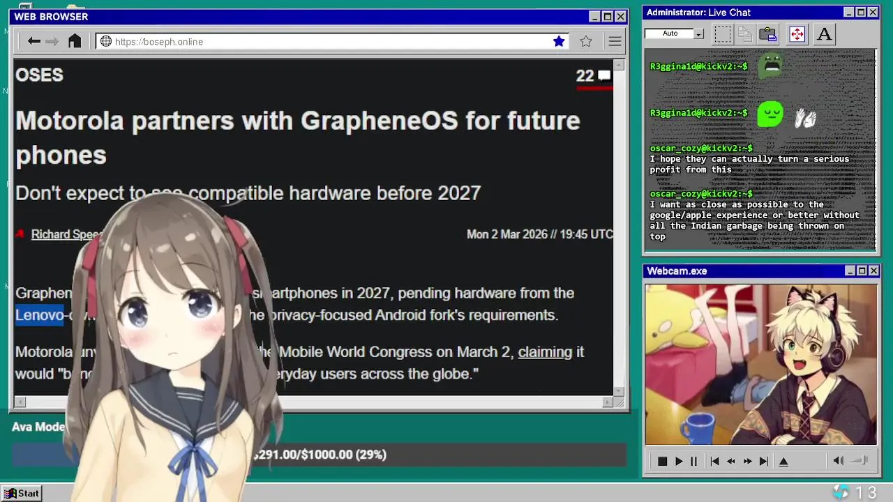Skip to previous track in Webcam.exe
Viewport: 893px width, 502px height.
click(x=714, y=461)
